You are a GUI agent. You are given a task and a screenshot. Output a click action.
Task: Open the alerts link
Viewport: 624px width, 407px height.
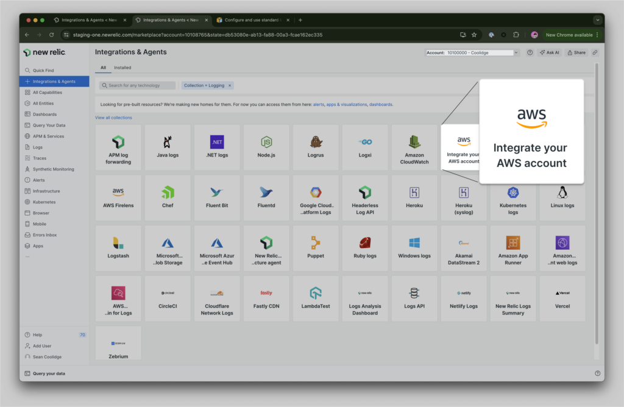[318, 105]
